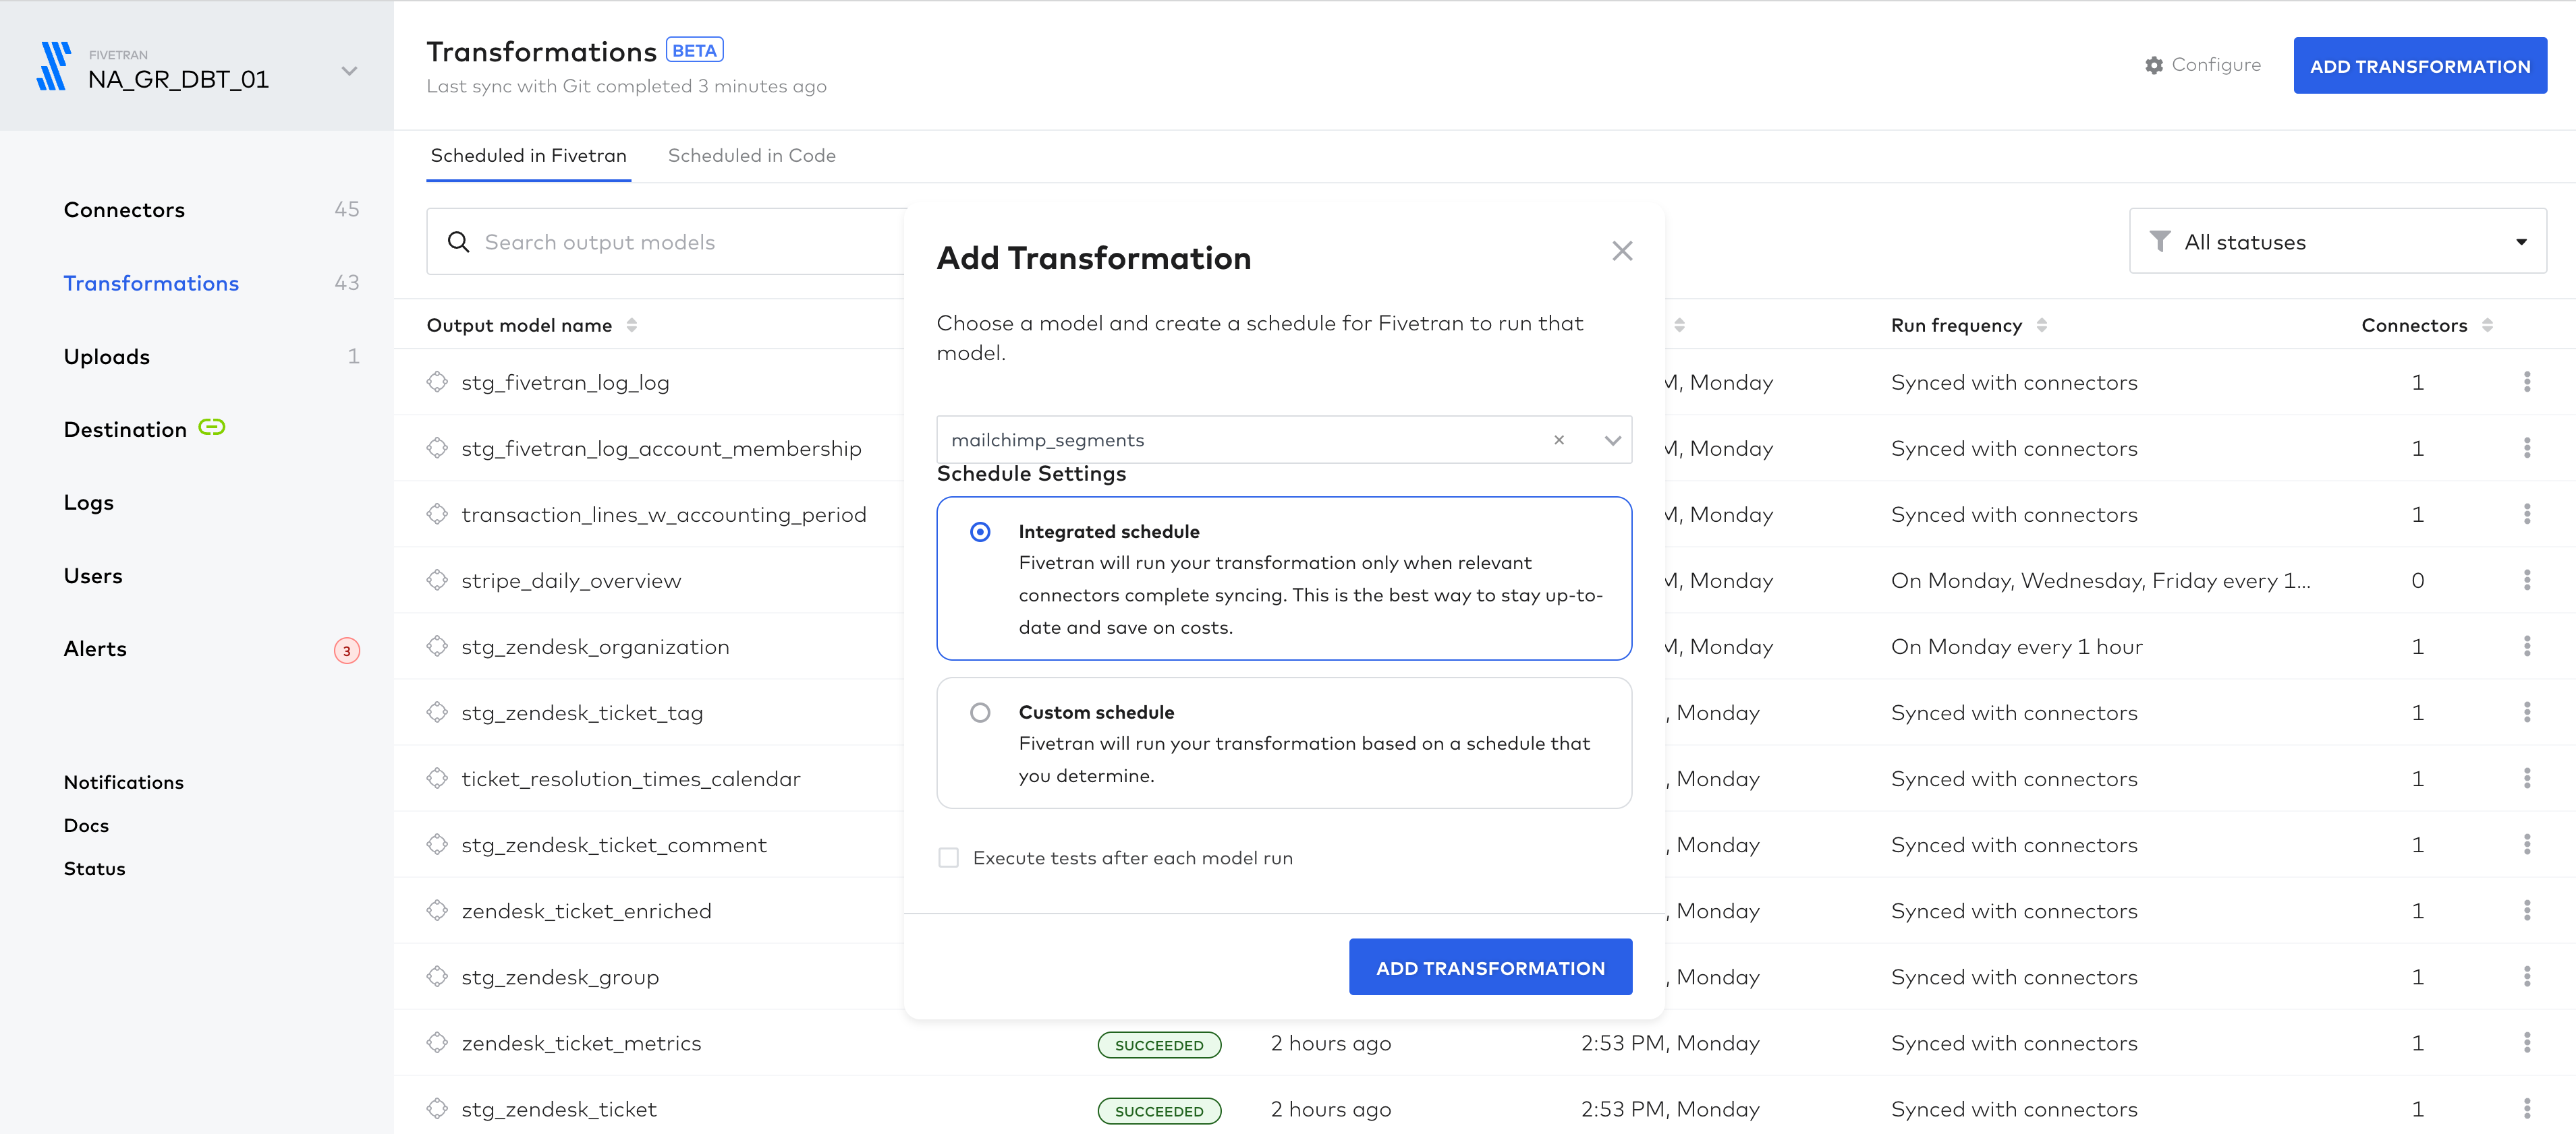Open row menu for zendesk_ticket_enriched
Screen dimensions: 2576x1134
(2527, 912)
